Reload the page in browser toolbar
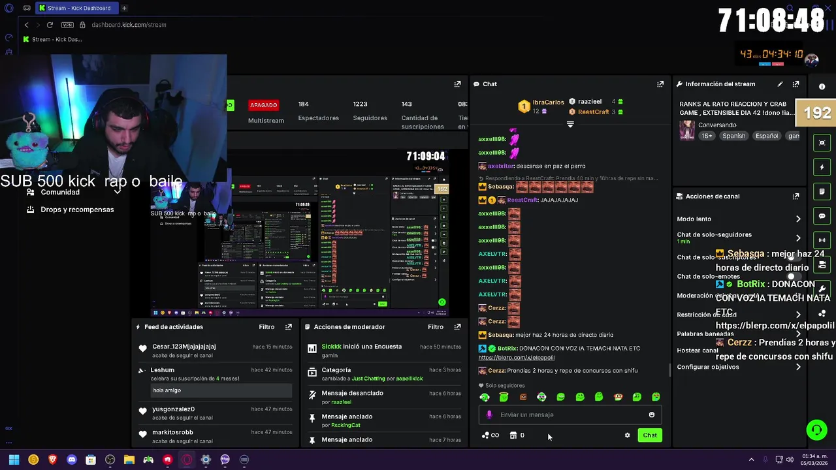Viewport: 836px width, 470px height. [x=50, y=25]
